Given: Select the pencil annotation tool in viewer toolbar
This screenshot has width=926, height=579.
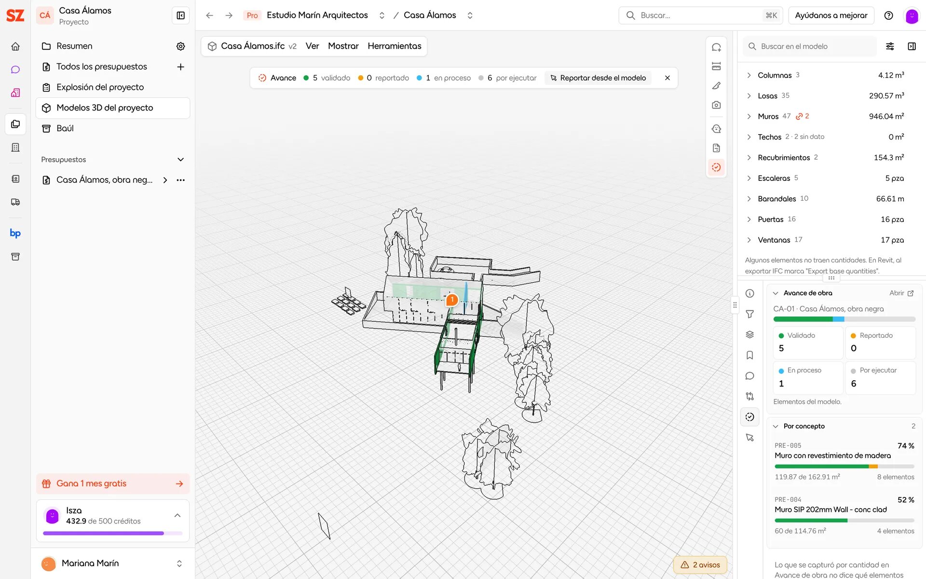Looking at the screenshot, I should coord(716,86).
